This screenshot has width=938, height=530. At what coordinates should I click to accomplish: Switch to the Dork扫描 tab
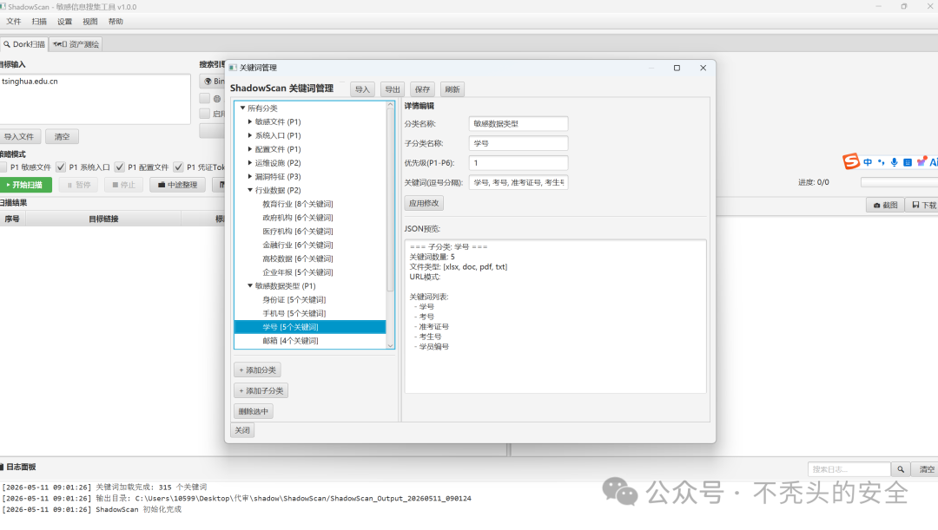coord(24,44)
